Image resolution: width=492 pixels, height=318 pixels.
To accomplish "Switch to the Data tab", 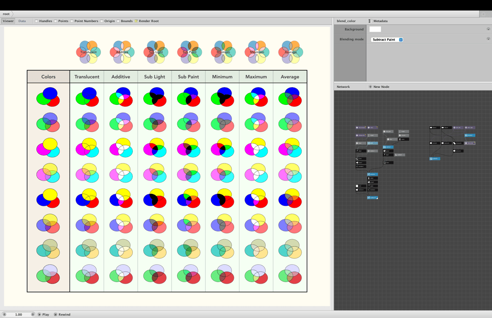I will tap(22, 21).
